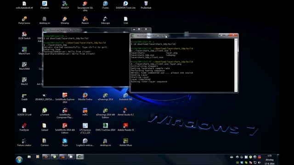Select the Fixture creator shortcut
294x165 pixels.
tap(24, 143)
